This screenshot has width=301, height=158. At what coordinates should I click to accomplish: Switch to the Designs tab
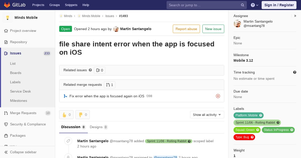click(99, 127)
